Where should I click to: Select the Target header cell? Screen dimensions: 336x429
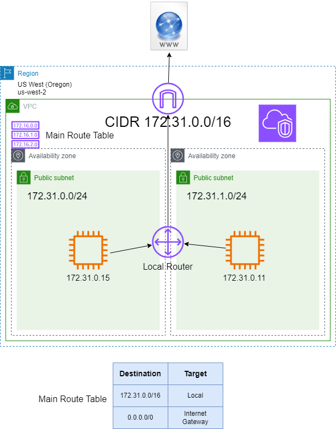point(195,374)
